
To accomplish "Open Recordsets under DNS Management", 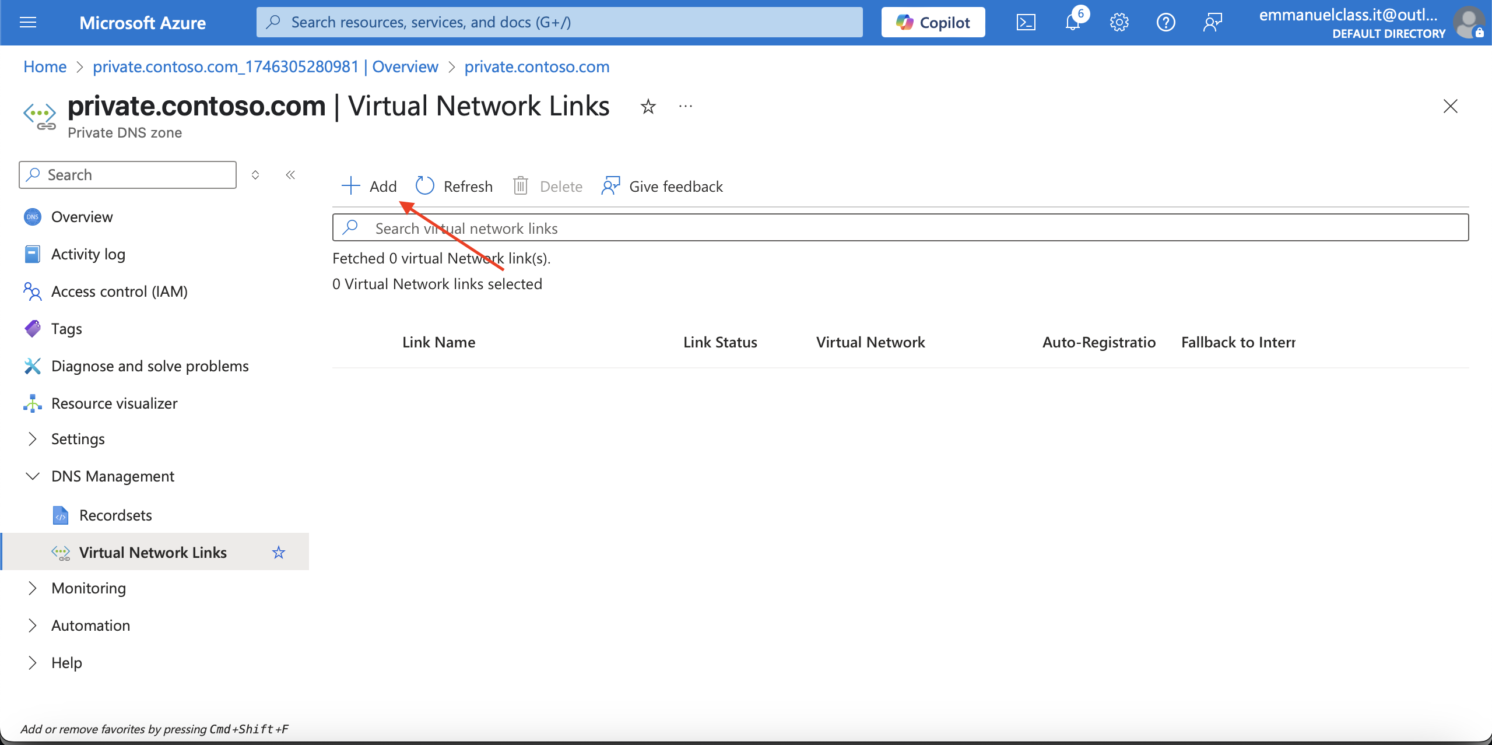I will (115, 515).
